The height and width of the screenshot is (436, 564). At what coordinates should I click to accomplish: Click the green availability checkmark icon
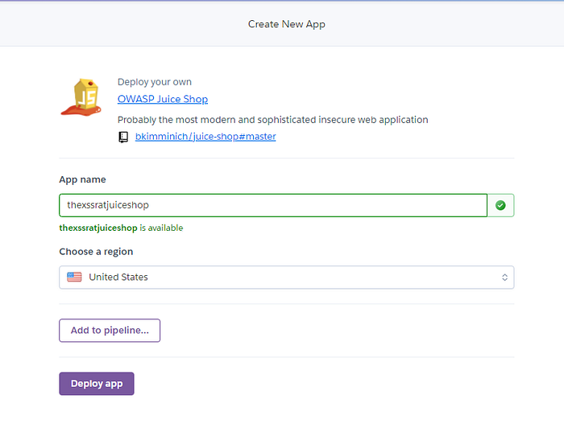tap(500, 205)
